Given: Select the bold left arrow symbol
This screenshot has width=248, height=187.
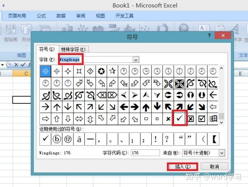Looking at the screenshot, I should click(x=124, y=107).
